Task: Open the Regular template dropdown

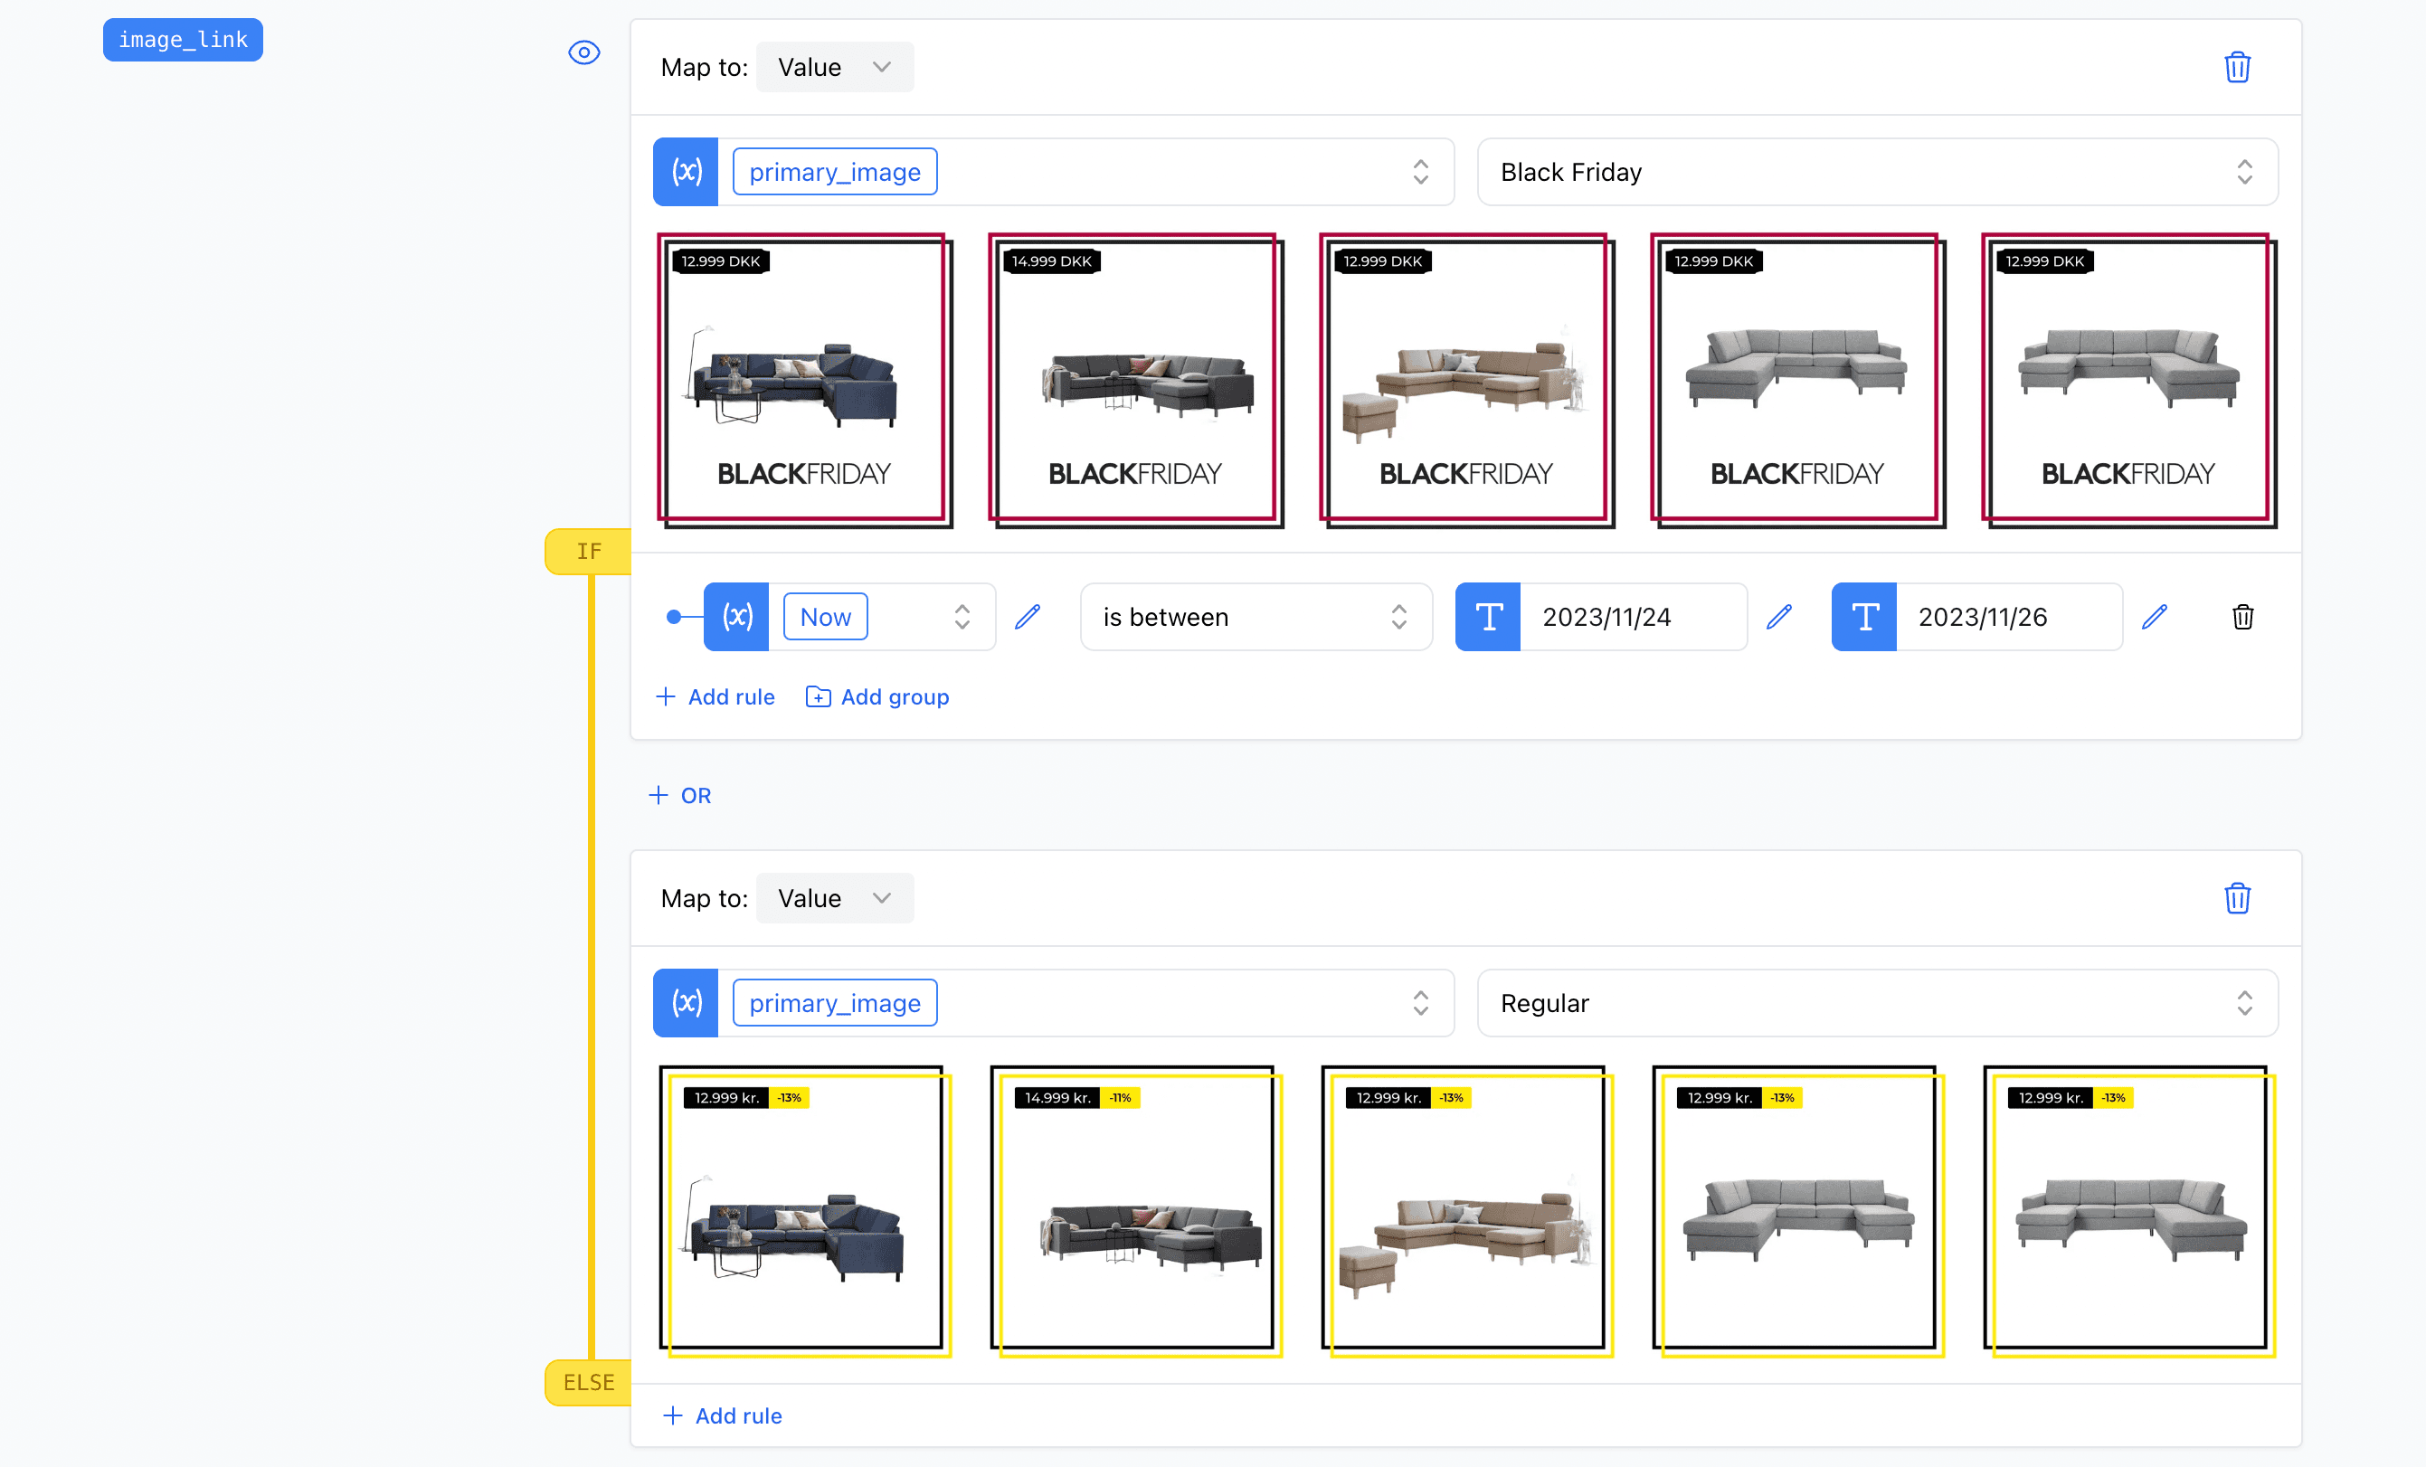Action: tap(1877, 1003)
